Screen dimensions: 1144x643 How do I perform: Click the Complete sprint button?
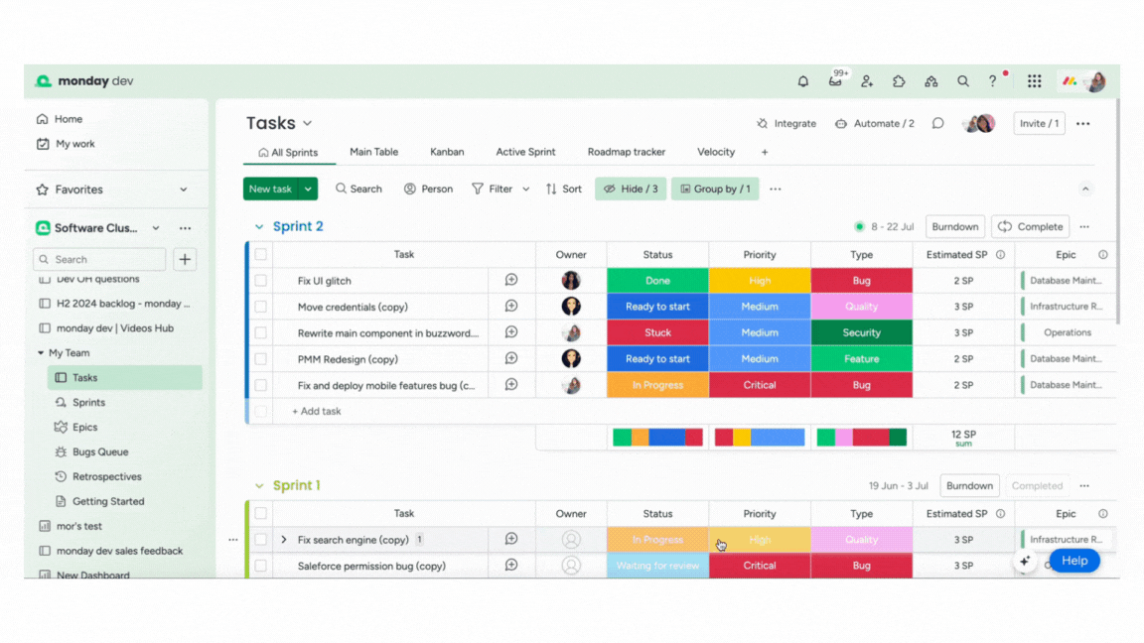point(1030,226)
